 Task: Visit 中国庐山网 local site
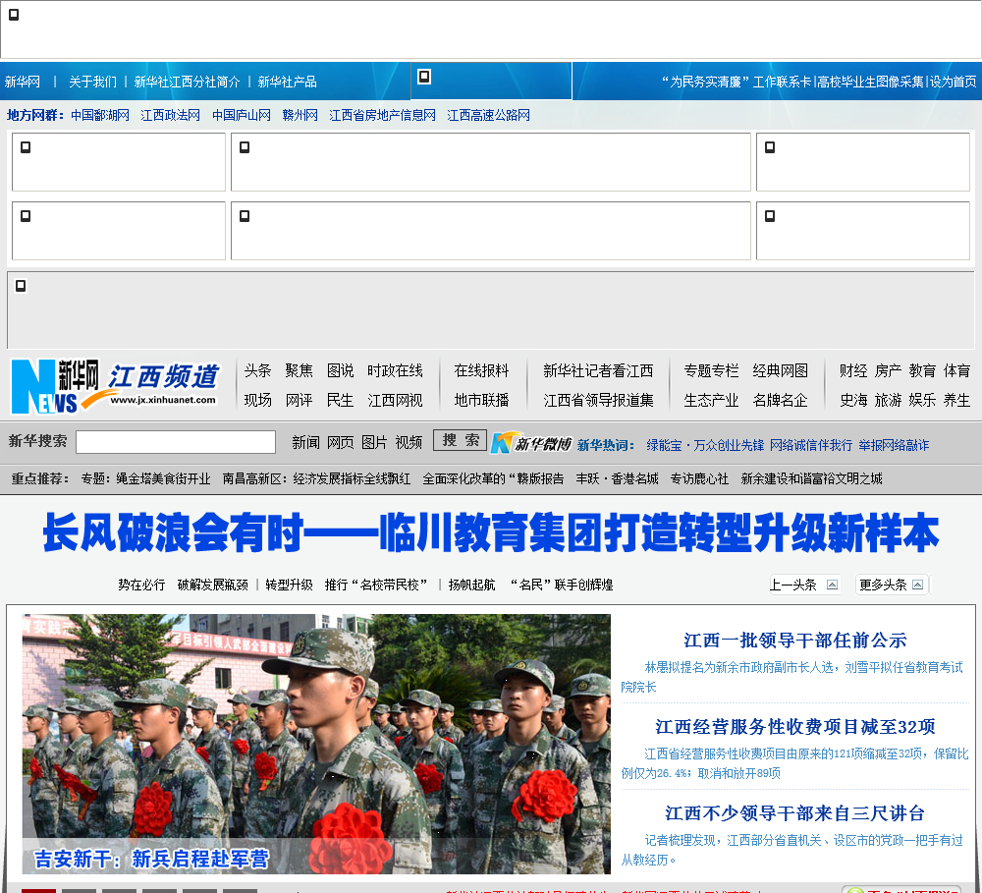[242, 115]
